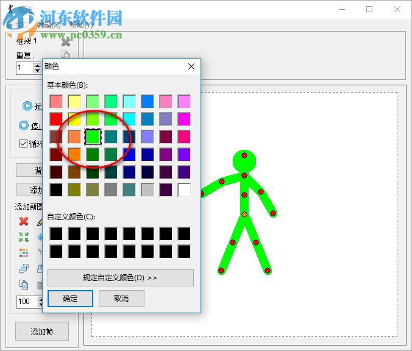Expand 规定自定义颜色(D) >> custom colours
The image size is (412, 351).
[x=120, y=278]
